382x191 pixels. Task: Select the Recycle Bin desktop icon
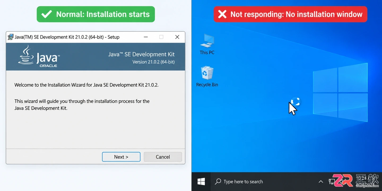(207, 76)
